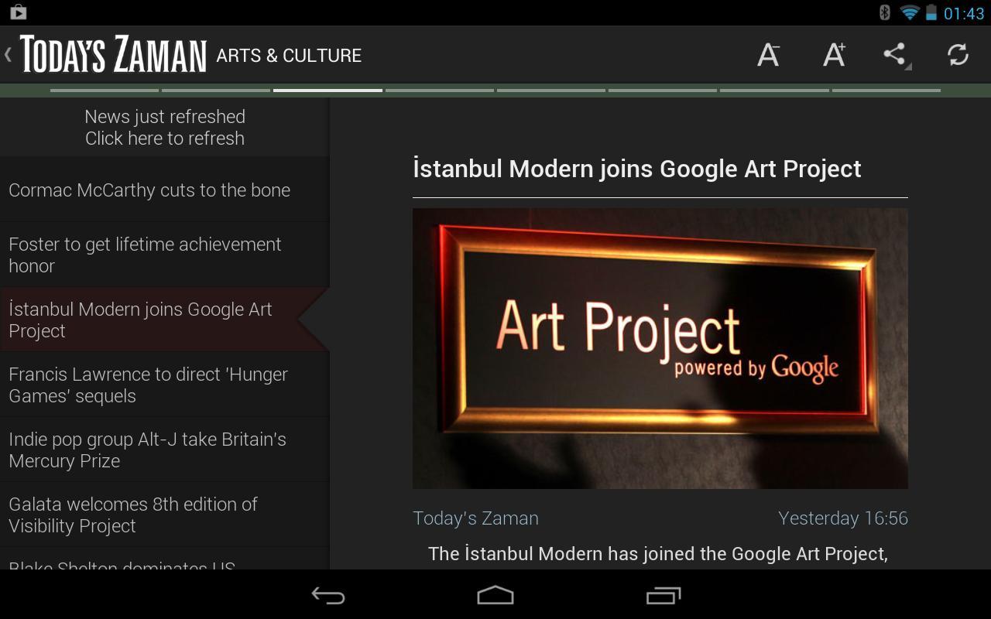Image resolution: width=991 pixels, height=619 pixels.
Task: Open Francis Lawrence Hunger Games sequels article
Action: (149, 385)
